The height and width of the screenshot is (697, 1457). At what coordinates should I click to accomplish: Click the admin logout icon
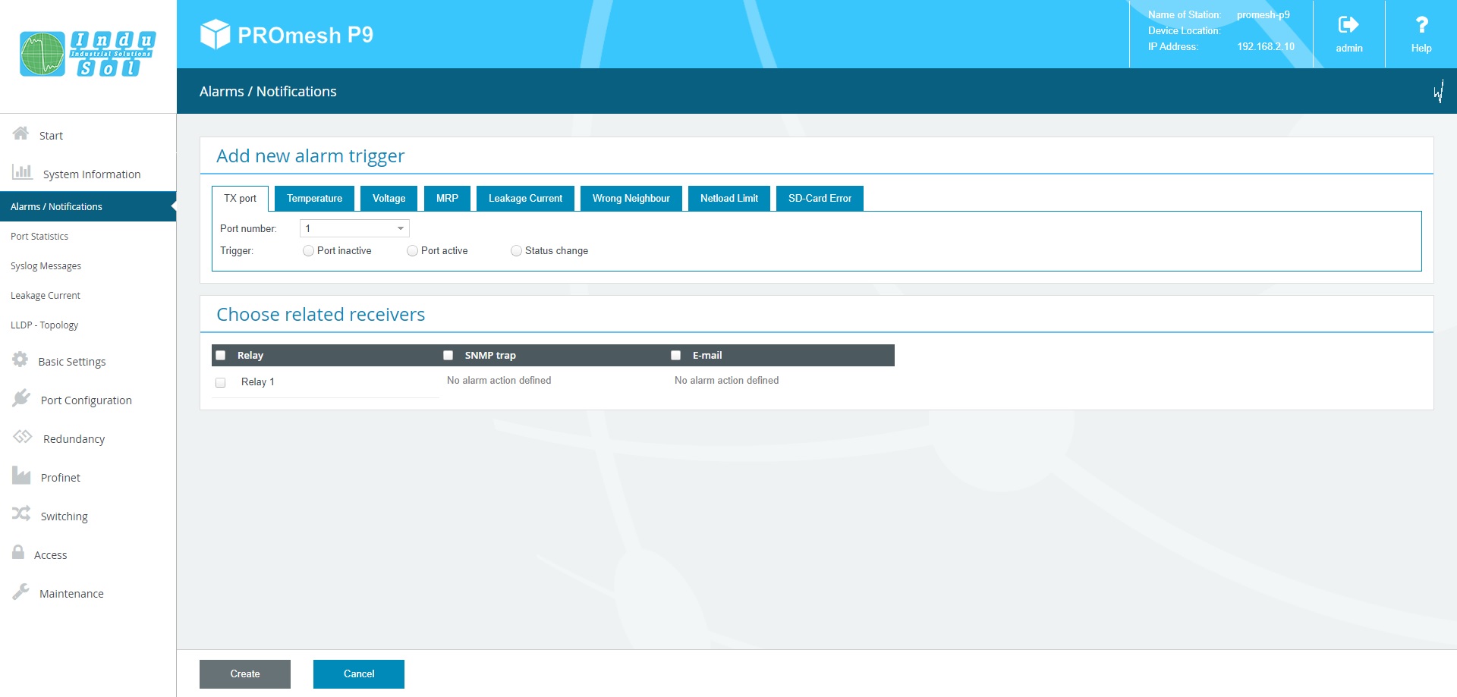tap(1348, 25)
